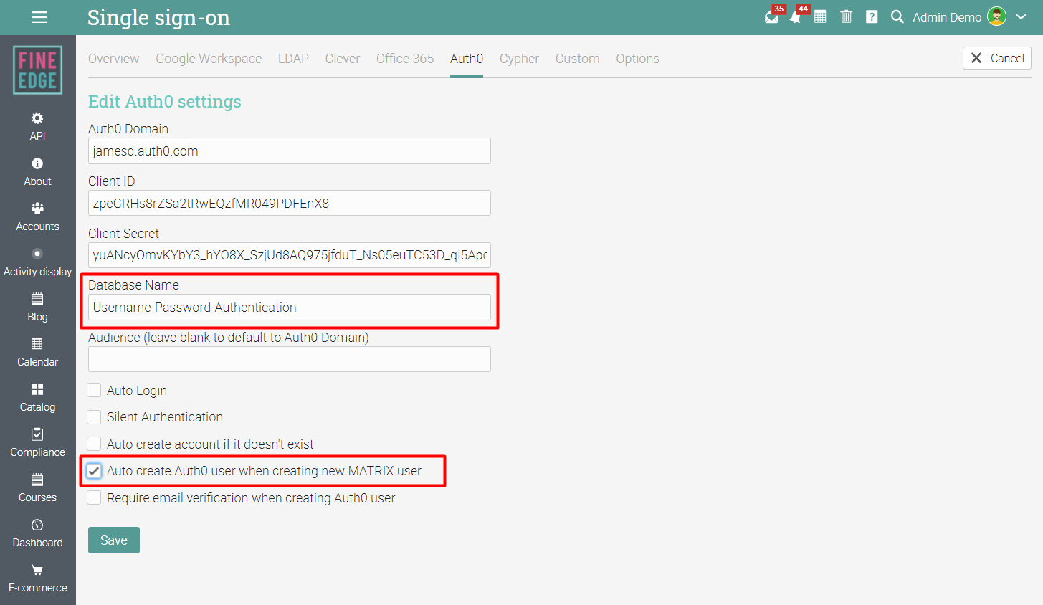
Task: Switch to the Google Workspace tab
Action: coord(209,59)
